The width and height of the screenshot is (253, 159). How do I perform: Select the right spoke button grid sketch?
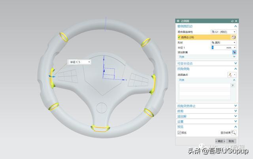[138, 80]
